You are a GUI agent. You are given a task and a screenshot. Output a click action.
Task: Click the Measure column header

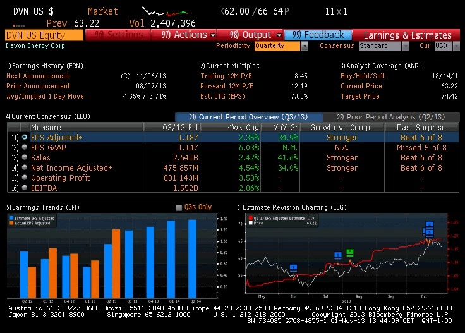[86, 127]
